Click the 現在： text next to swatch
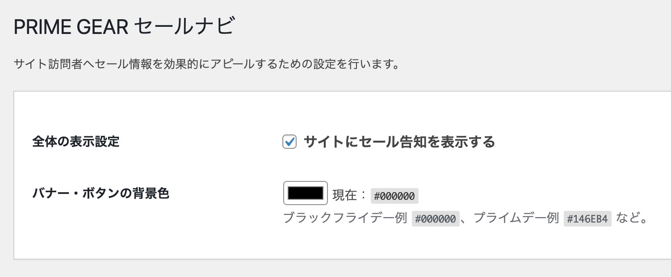 tap(350, 195)
